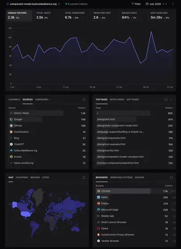Expand the Browsers panel fullscreen icon
Screen dimensions: 181x249
[x=171, y=178]
